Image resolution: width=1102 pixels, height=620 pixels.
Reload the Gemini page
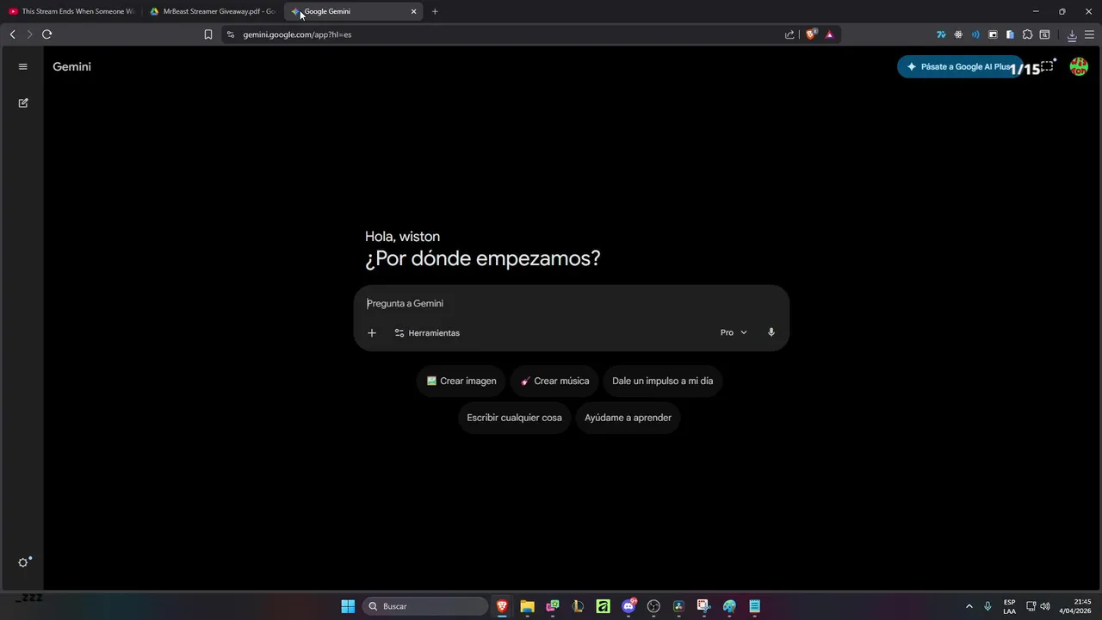47,34
